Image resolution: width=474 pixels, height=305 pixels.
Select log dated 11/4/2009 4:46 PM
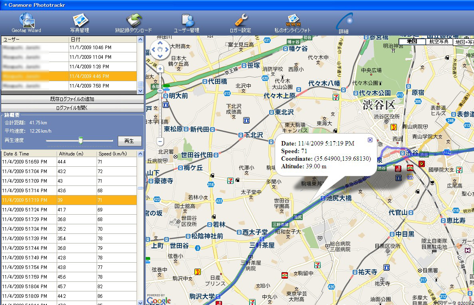click(x=69, y=76)
